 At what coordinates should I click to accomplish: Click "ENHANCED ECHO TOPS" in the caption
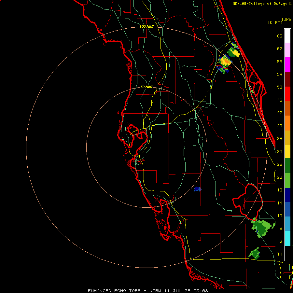[x=114, y=291]
